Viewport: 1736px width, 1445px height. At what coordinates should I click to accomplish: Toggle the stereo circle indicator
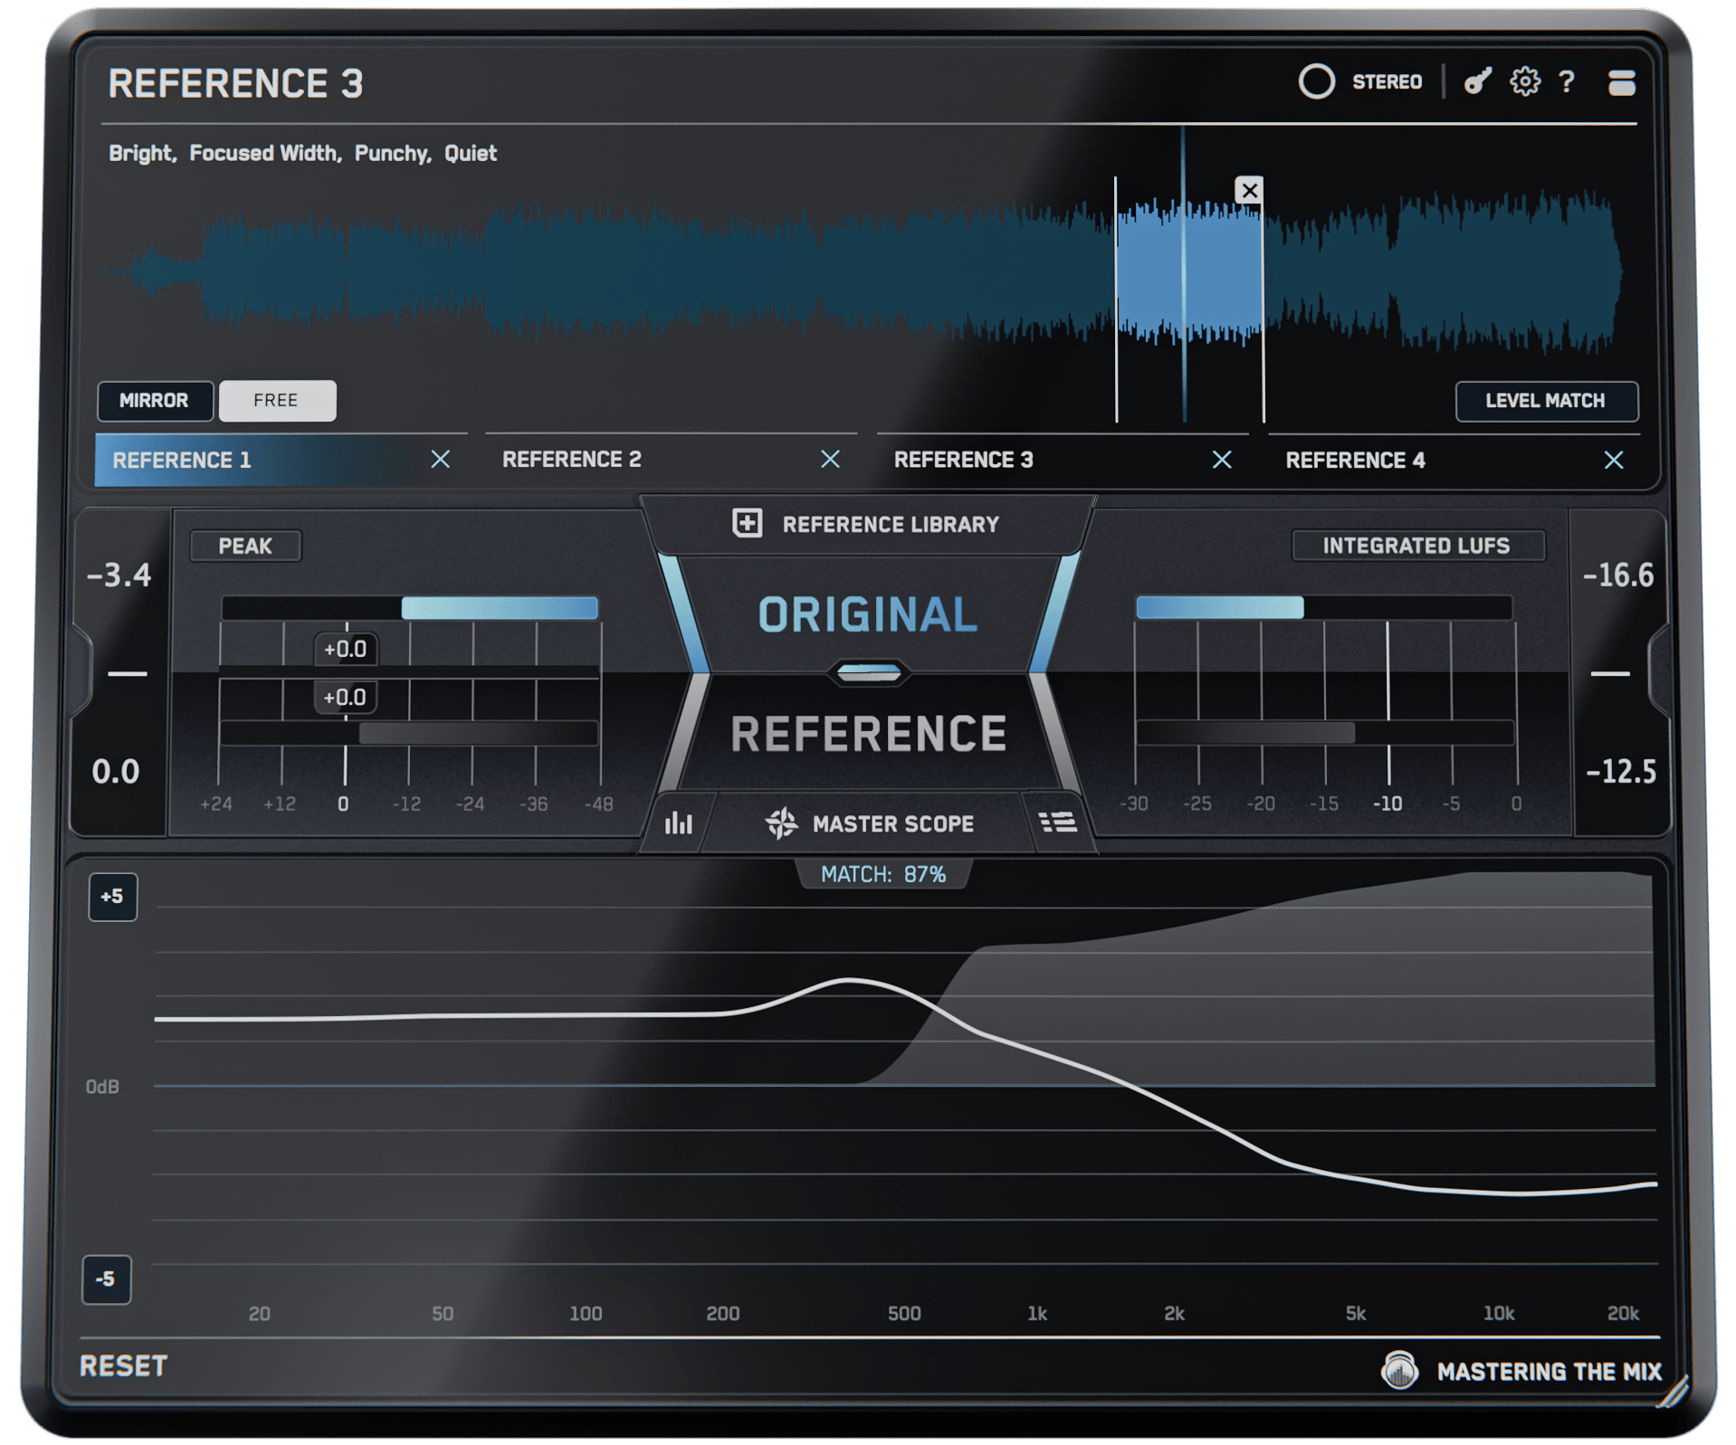coord(1316,81)
